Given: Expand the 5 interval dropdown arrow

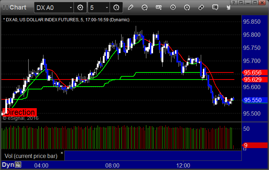Looking at the screenshot, I should [x=107, y=7].
